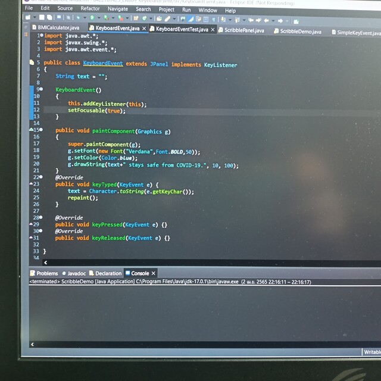Open the Refactor menu
This screenshot has width=381, height=381.
(90, 9)
